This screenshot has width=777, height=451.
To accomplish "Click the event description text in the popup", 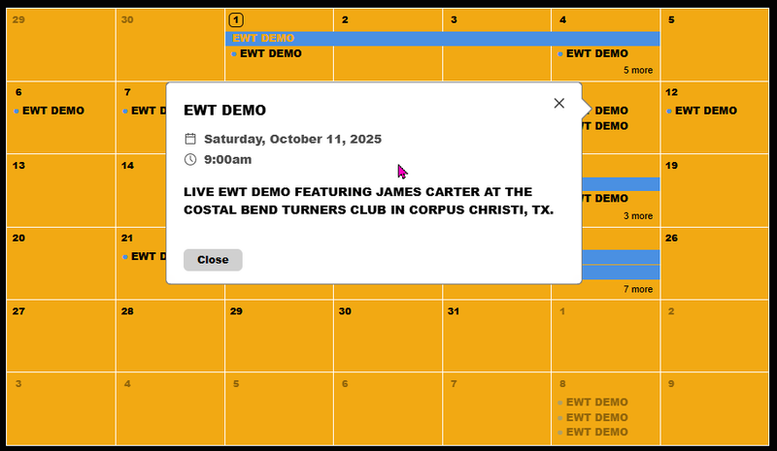I will click(x=368, y=201).
